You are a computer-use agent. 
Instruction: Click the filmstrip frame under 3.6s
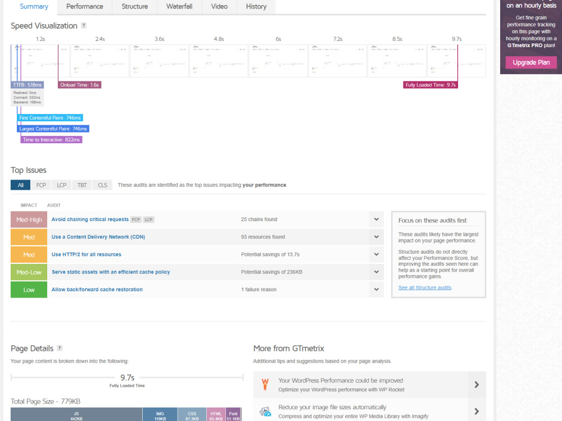tap(159, 61)
